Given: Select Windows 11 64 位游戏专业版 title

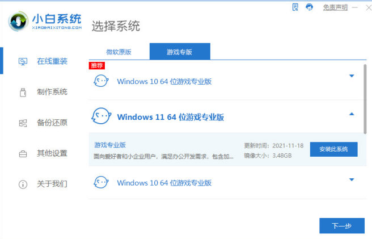Looking at the screenshot, I should point(171,117).
